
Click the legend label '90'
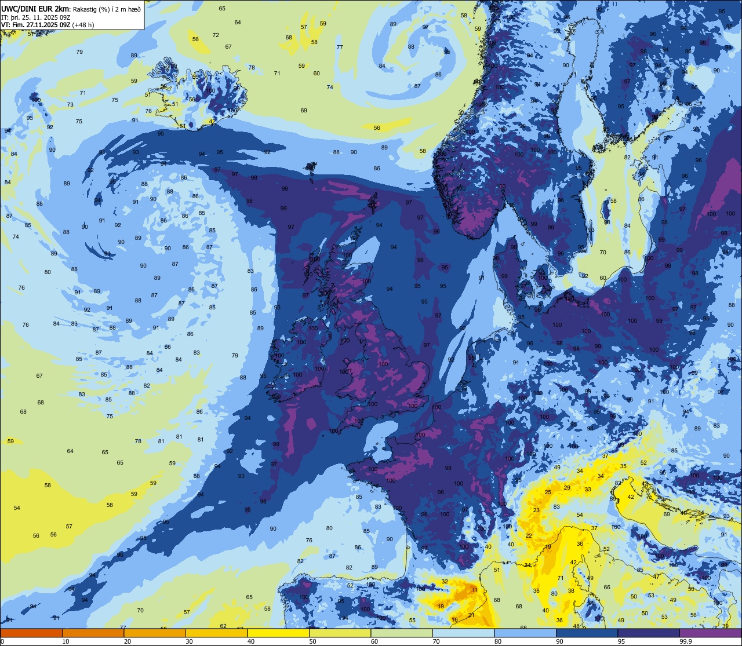[559, 641]
